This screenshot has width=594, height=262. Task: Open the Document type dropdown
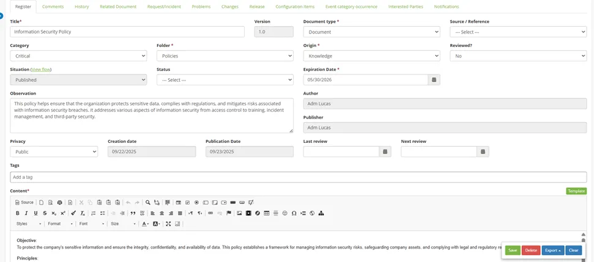click(371, 32)
